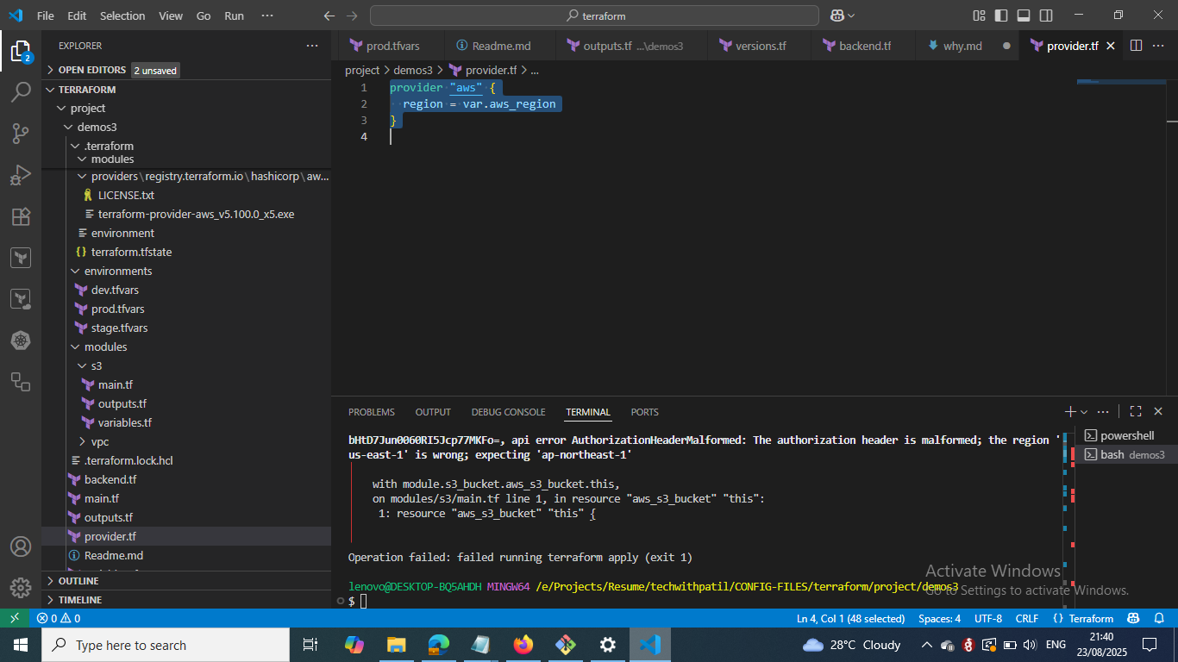Toggle the bottom Panel visibility
The height and width of the screenshot is (662, 1178).
[x=1024, y=16]
